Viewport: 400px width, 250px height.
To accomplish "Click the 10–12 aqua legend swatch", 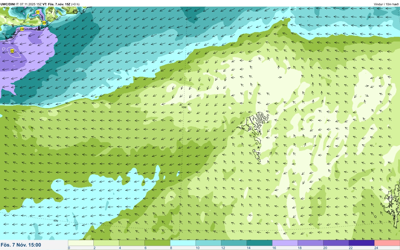I will point(208,243).
